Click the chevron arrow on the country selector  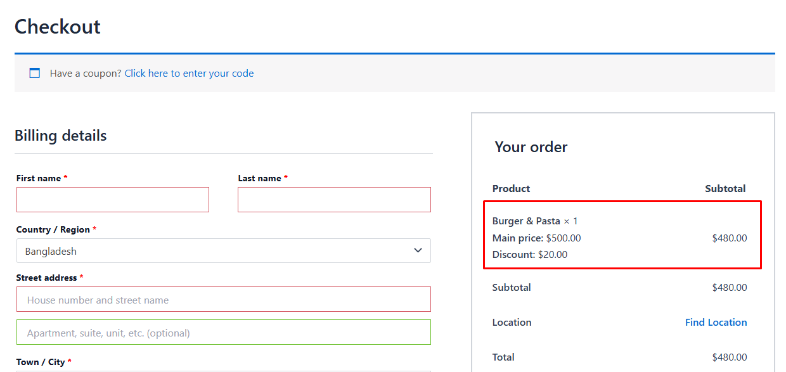tap(418, 250)
